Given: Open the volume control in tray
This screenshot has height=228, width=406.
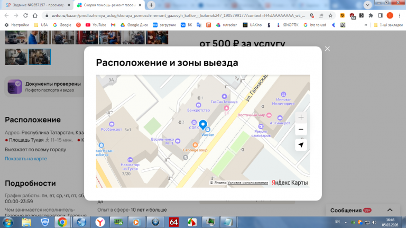Looking at the screenshot, I should point(374,222).
